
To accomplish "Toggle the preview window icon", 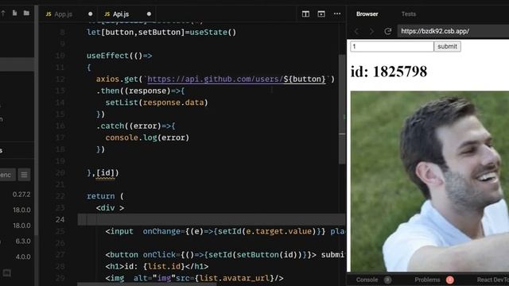I will point(321,14).
